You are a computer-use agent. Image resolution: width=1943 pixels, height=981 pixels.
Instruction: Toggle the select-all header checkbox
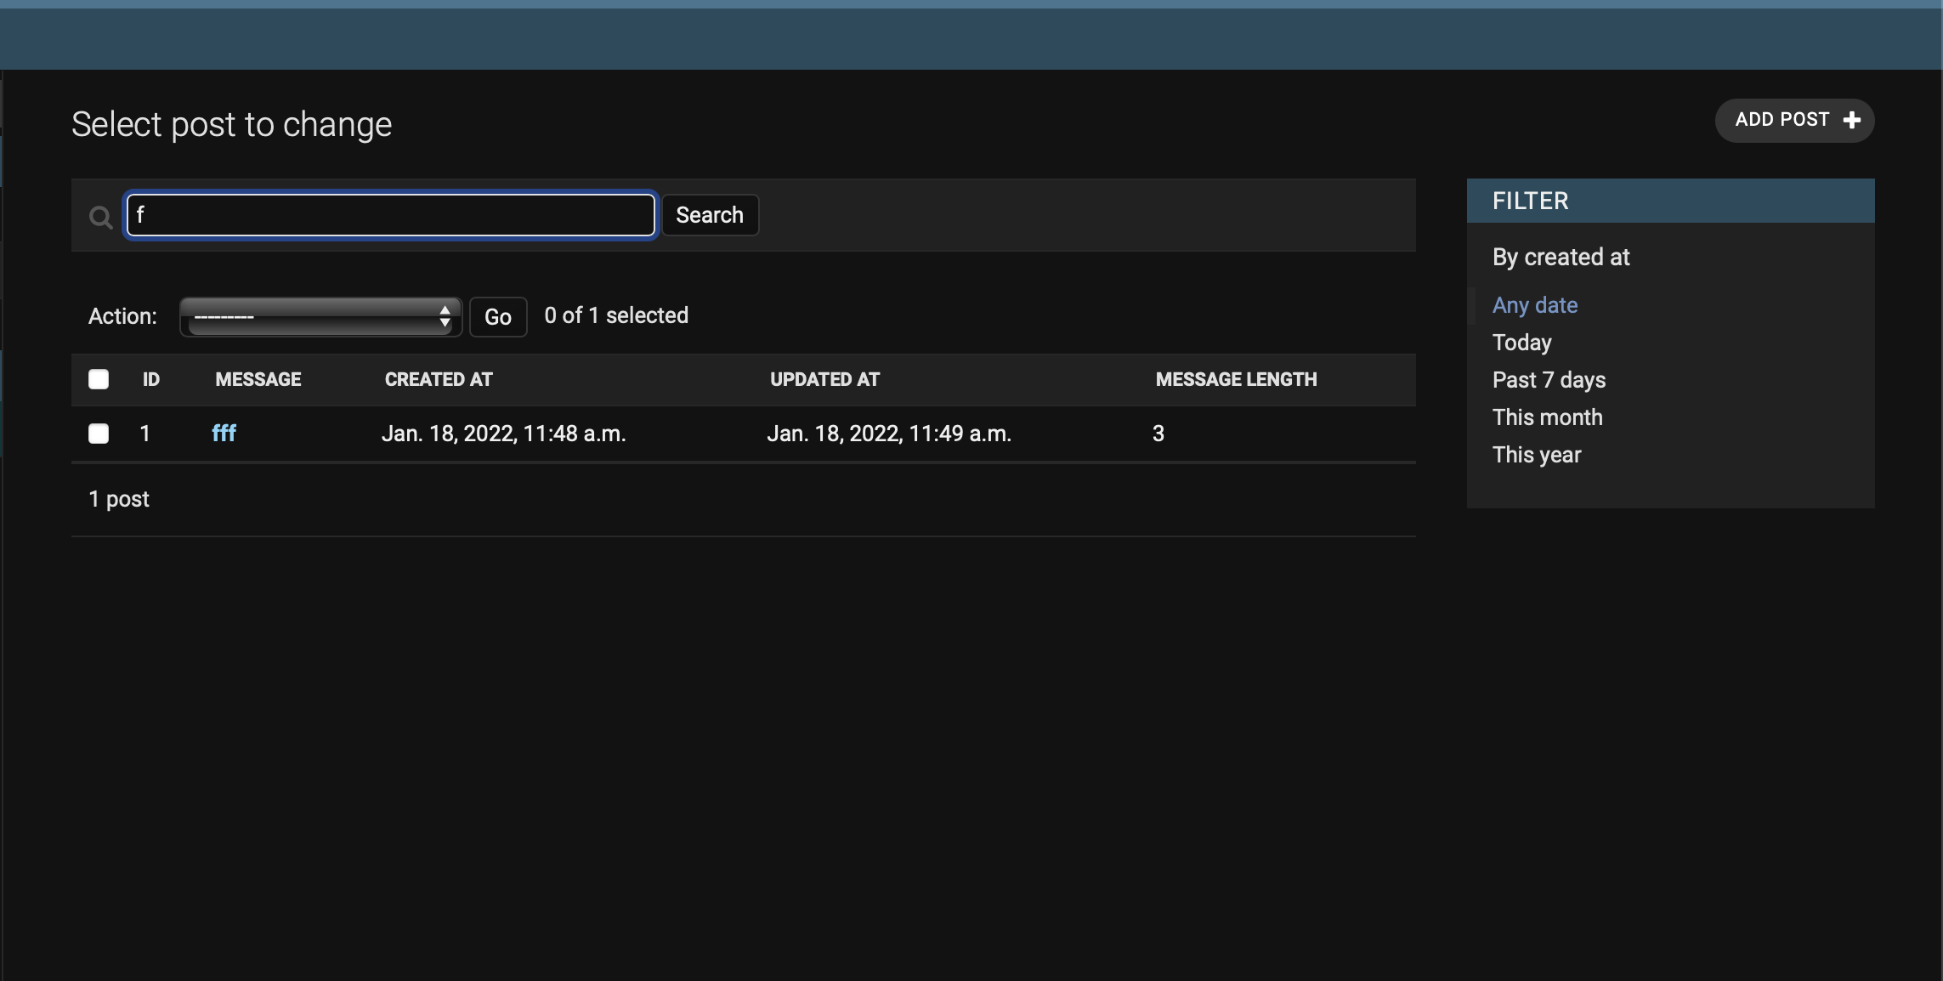(x=99, y=379)
